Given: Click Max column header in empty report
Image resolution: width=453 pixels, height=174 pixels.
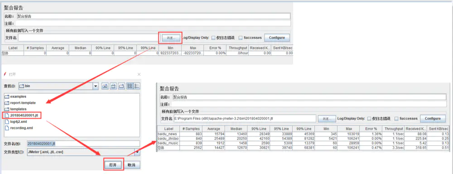Looking at the screenshot, I should click(x=193, y=48).
